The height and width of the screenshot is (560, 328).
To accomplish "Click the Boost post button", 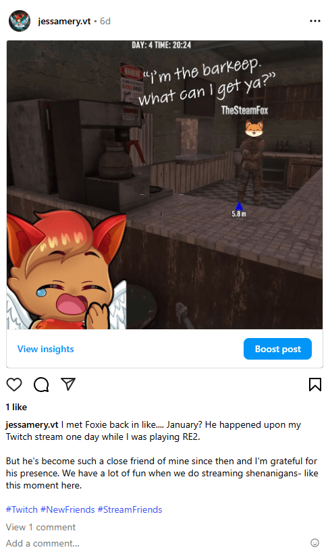I will (277, 349).
